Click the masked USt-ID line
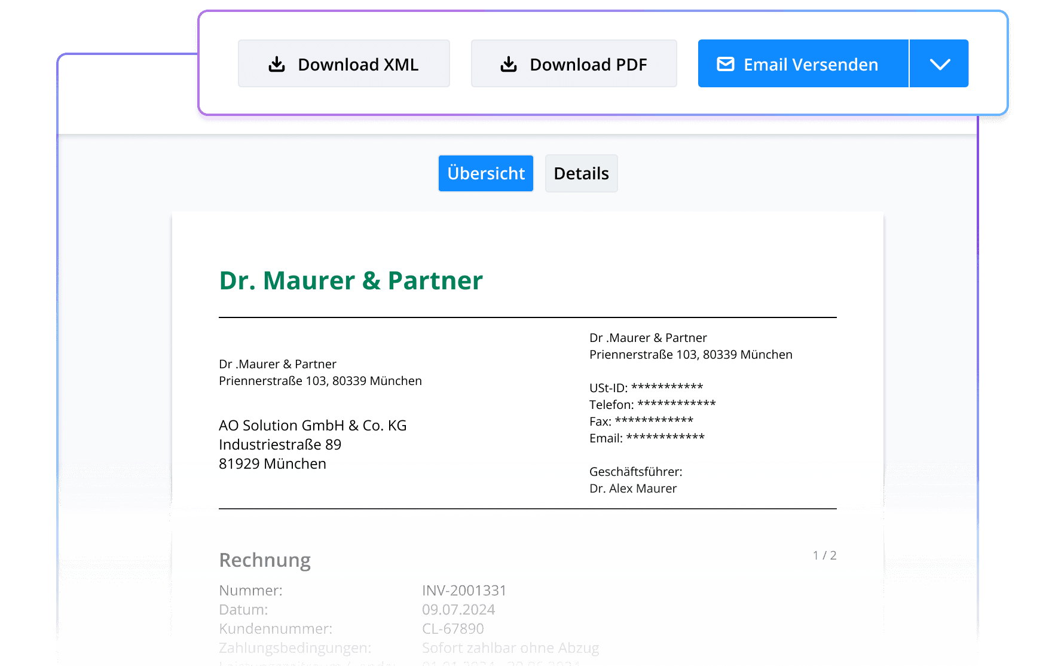This screenshot has height=666, width=1058. click(x=646, y=387)
